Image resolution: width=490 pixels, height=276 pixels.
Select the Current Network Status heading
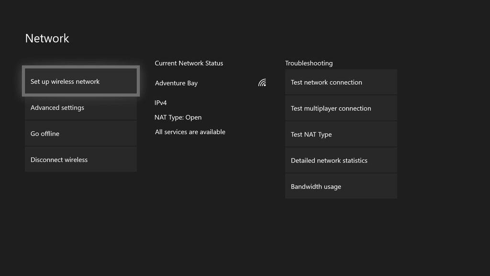click(189, 63)
